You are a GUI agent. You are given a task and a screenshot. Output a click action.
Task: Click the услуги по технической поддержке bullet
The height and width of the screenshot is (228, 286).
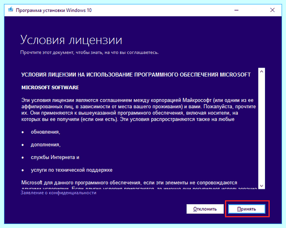coord(71,170)
